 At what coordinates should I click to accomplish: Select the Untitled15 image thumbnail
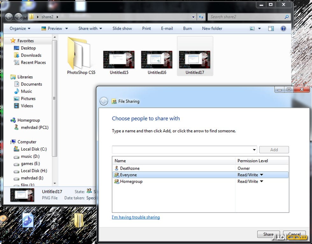119,60
